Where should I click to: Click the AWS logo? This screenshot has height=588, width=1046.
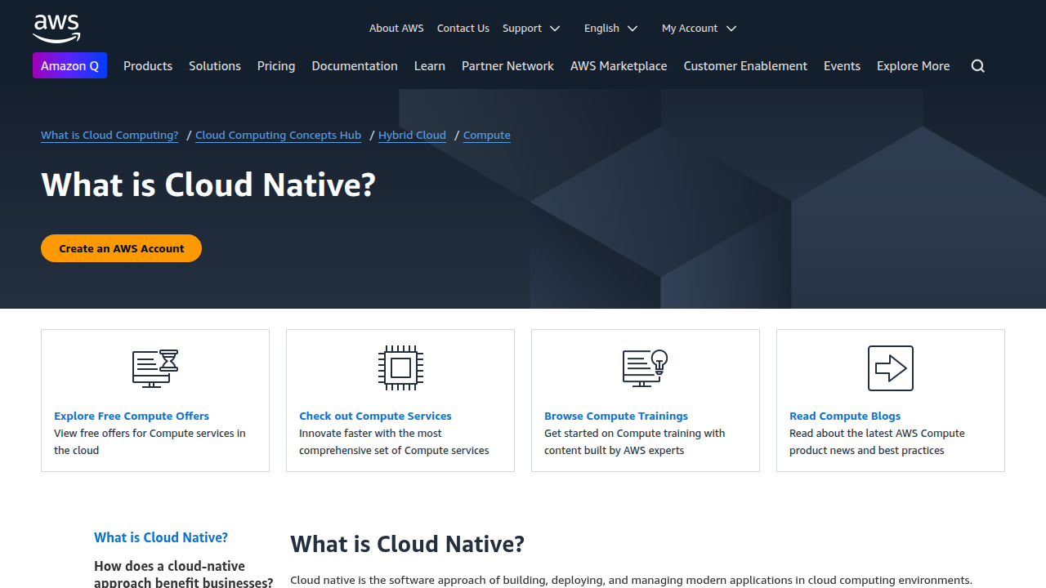point(56,29)
